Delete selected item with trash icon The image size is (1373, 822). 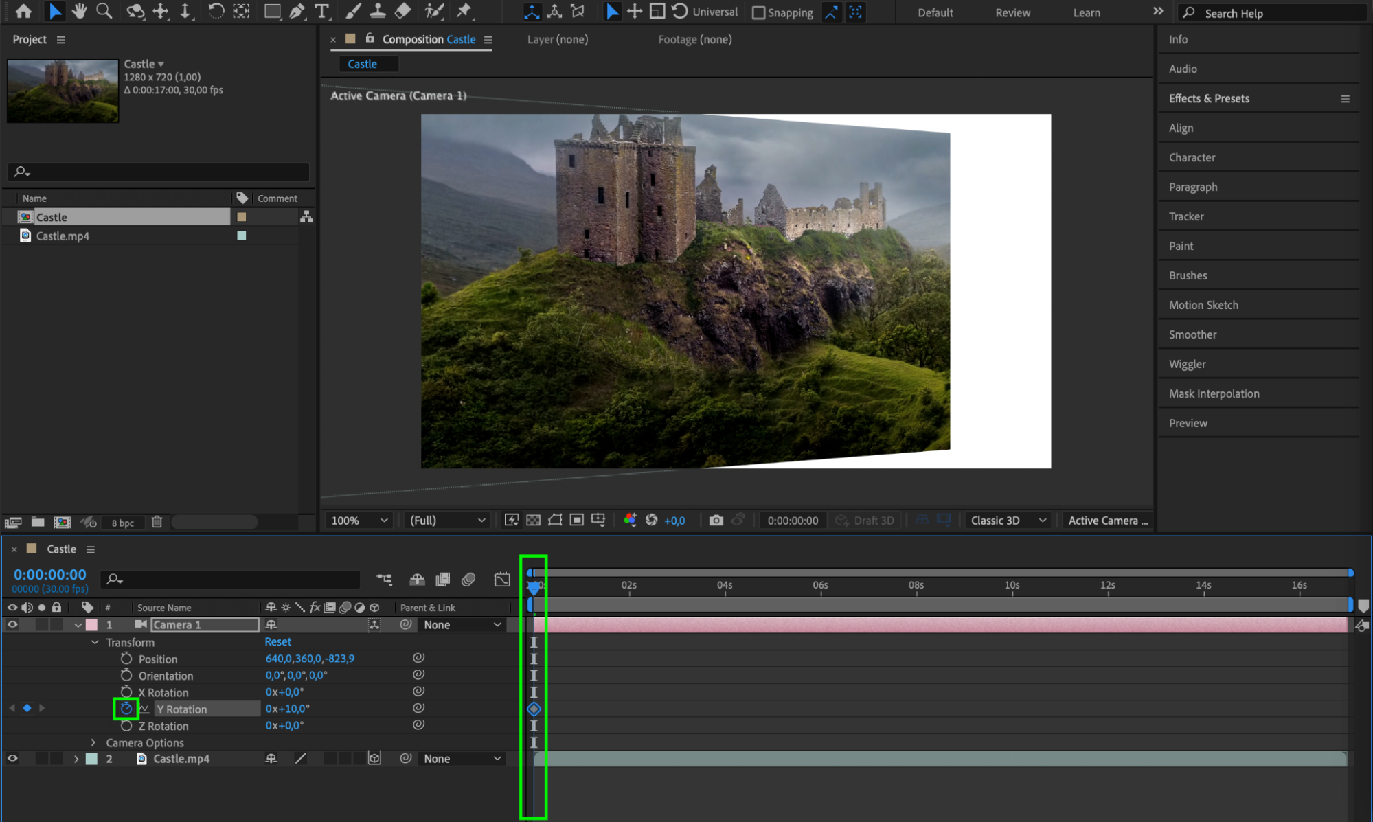157,522
